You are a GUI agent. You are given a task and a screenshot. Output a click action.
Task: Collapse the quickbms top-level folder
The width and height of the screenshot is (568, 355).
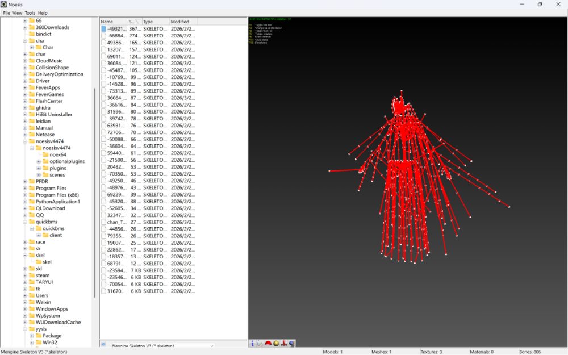[x=25, y=222]
